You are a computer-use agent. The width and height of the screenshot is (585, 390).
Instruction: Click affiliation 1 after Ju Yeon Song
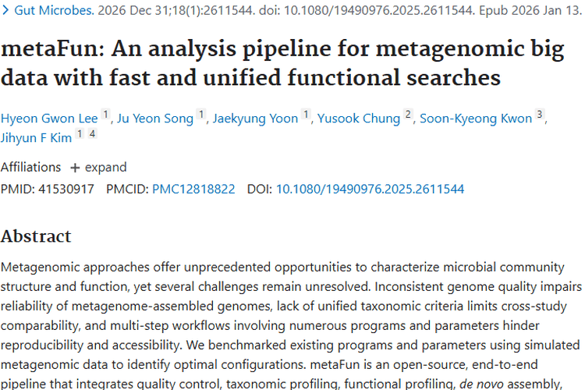coord(200,115)
